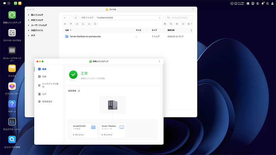This screenshot has height=155, width=276.
Task: Click the notification bell in top bar
Action: point(263,3)
